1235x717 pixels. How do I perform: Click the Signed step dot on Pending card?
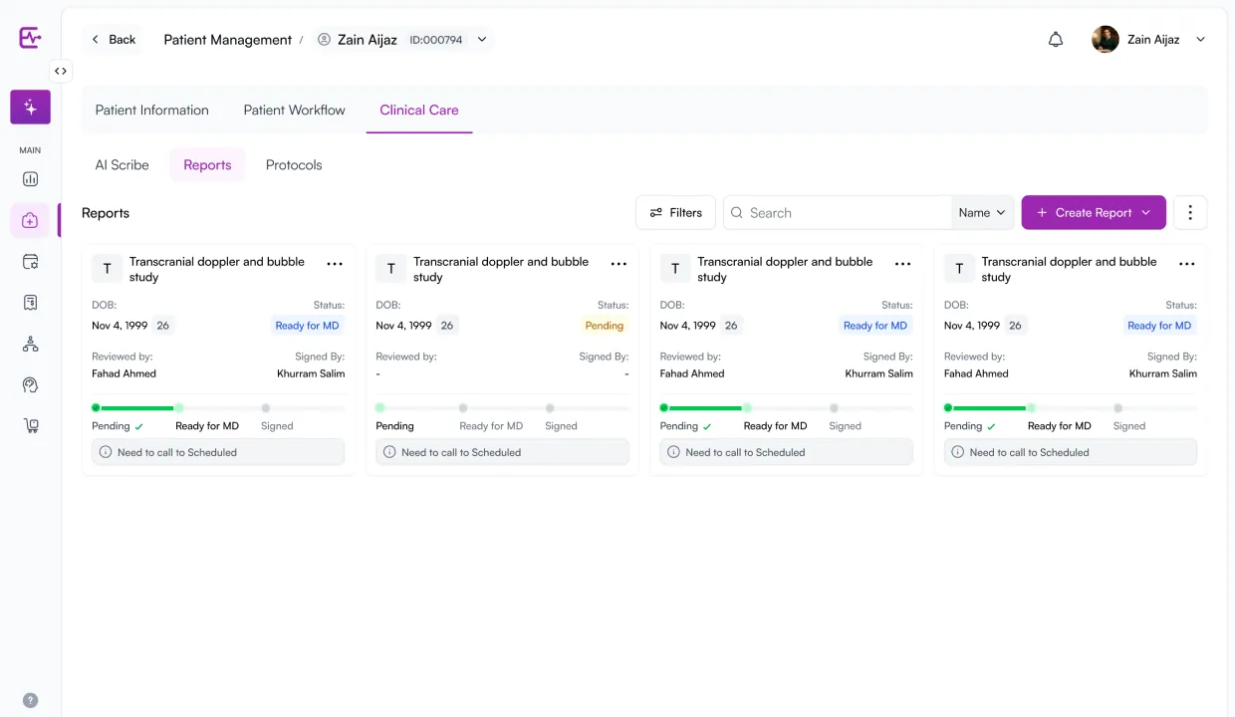coord(550,408)
